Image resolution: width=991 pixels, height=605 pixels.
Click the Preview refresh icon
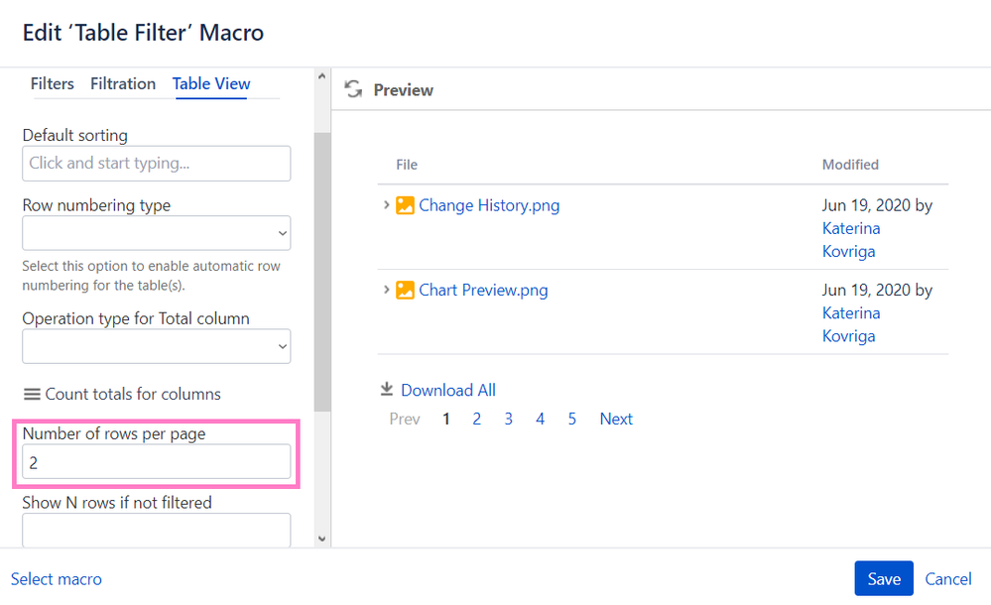click(x=353, y=89)
